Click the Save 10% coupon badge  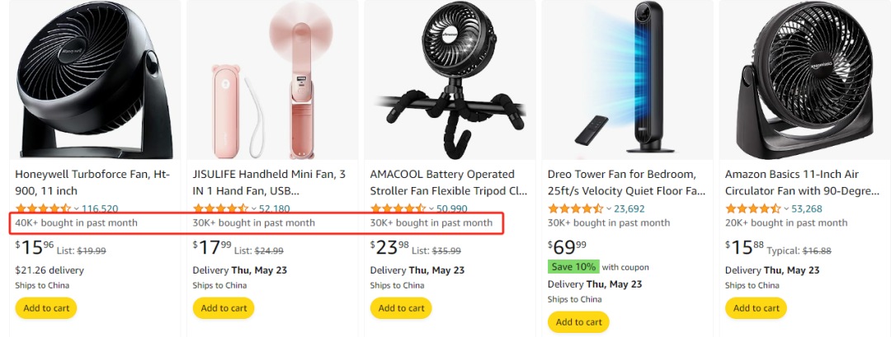(573, 267)
